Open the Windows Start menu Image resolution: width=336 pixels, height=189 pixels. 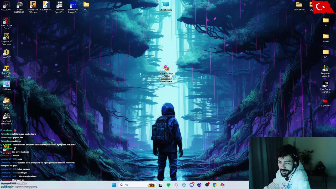coord(114,185)
